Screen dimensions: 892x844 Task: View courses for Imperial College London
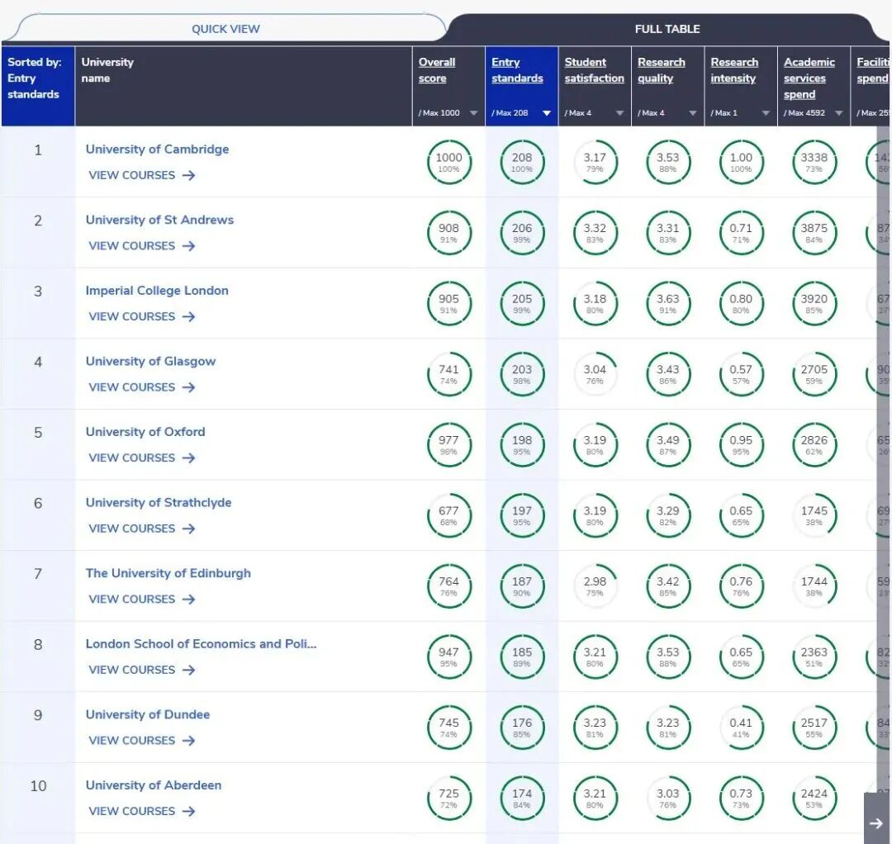[x=142, y=316]
